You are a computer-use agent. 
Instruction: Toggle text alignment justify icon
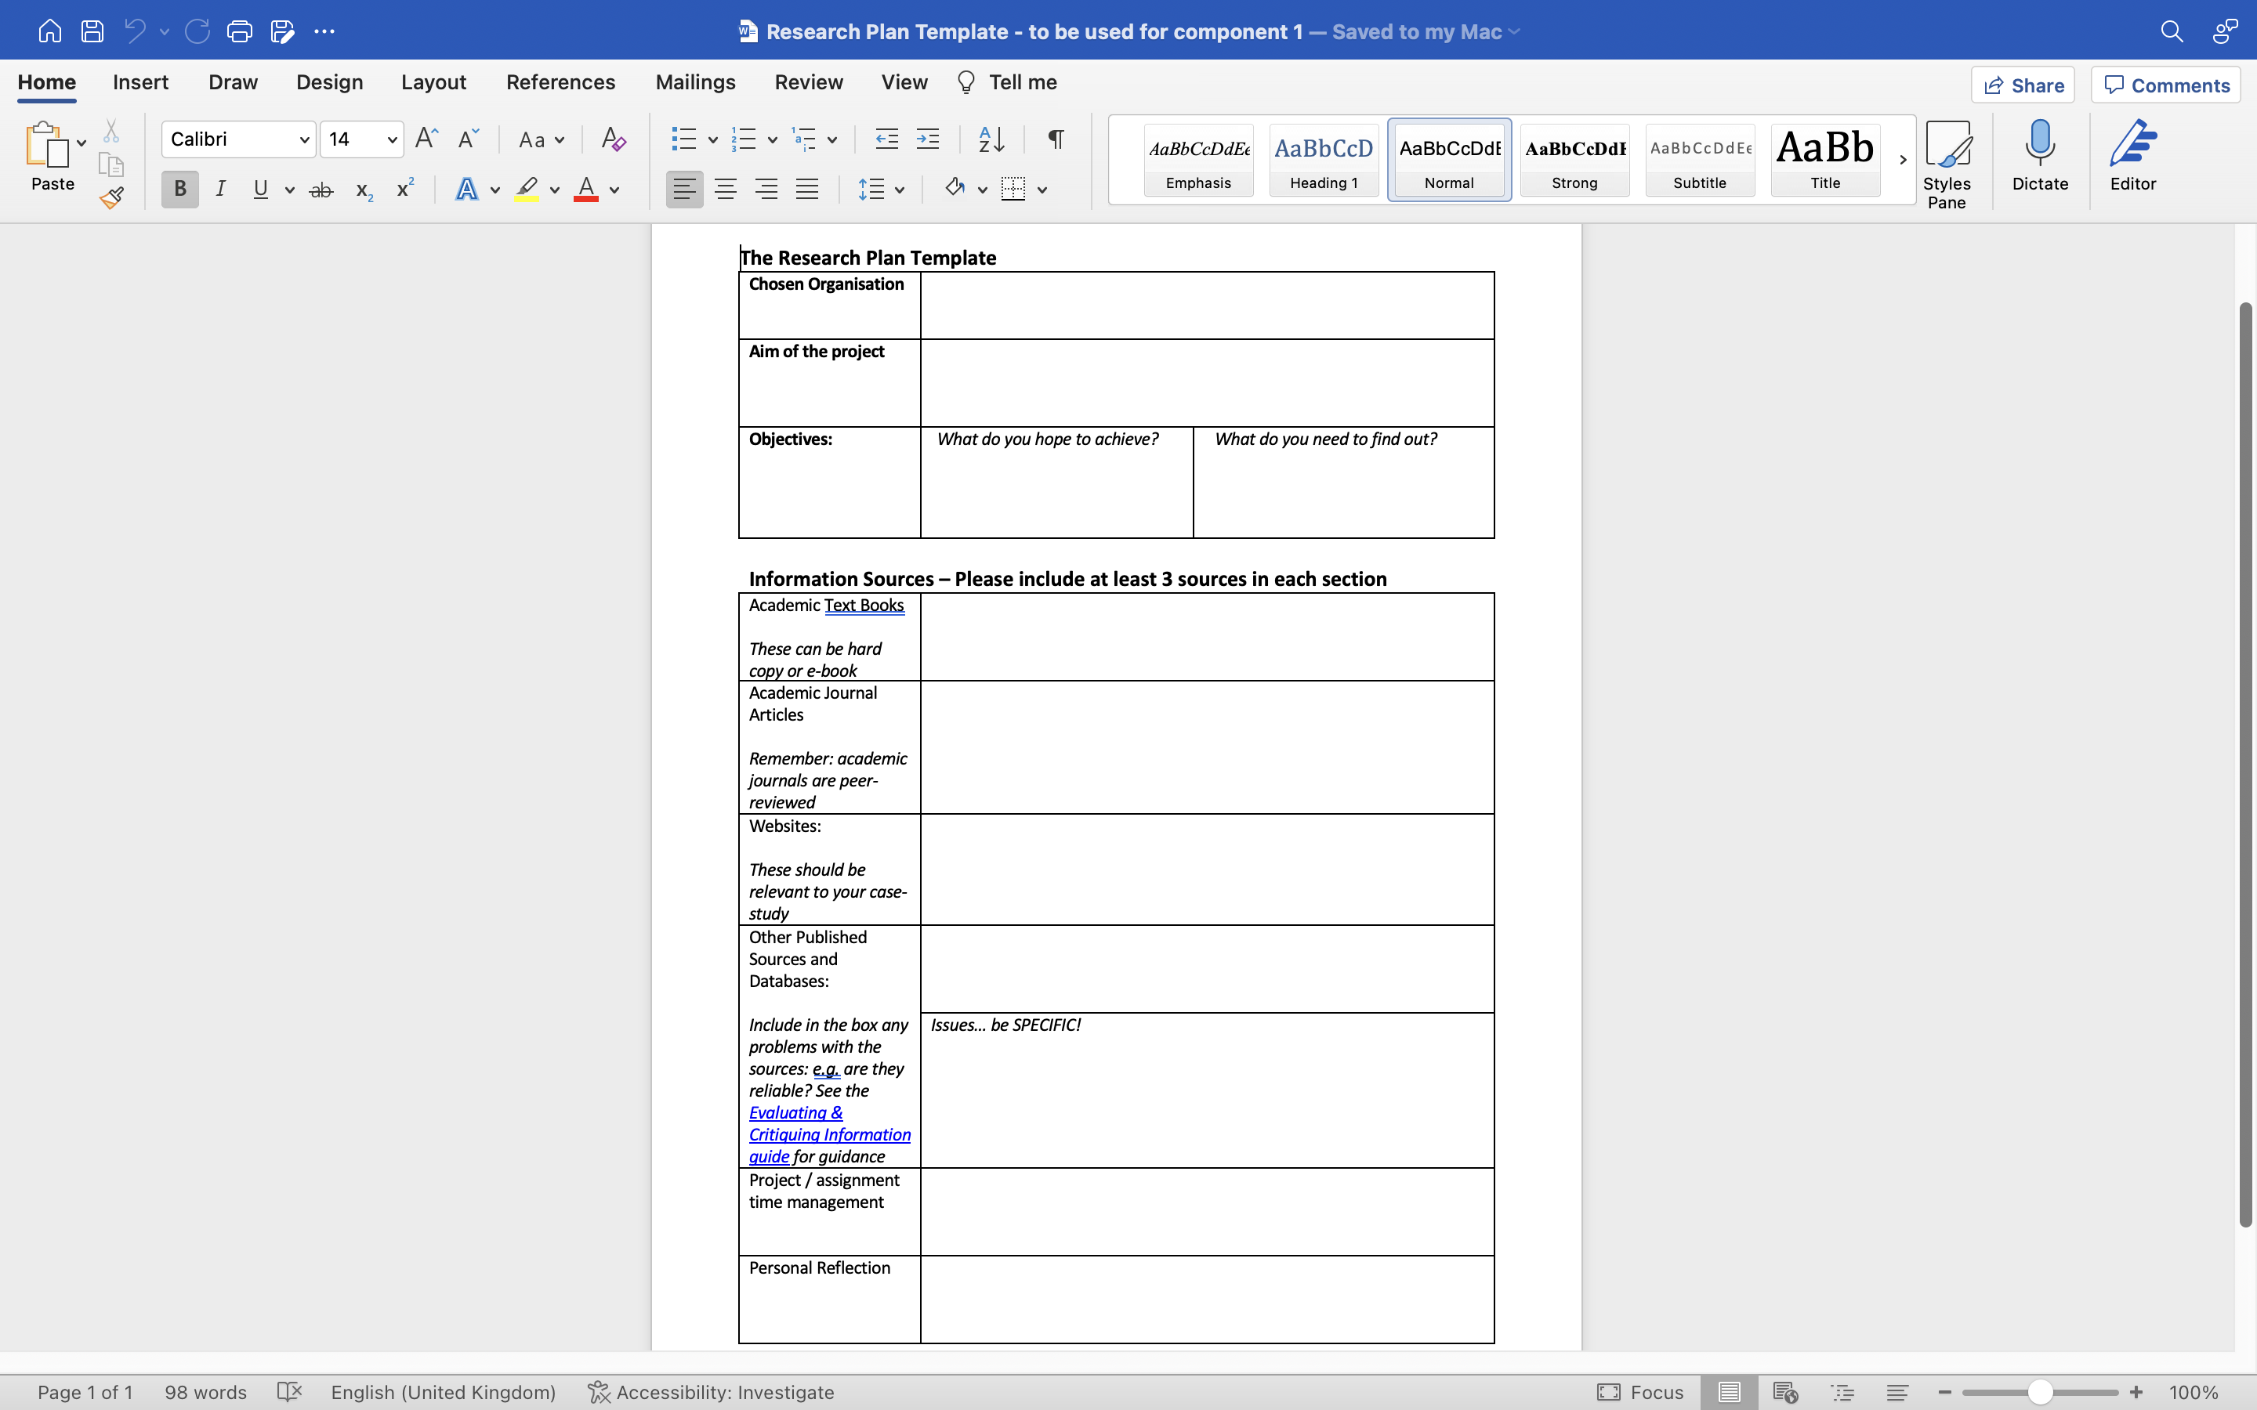807,192
